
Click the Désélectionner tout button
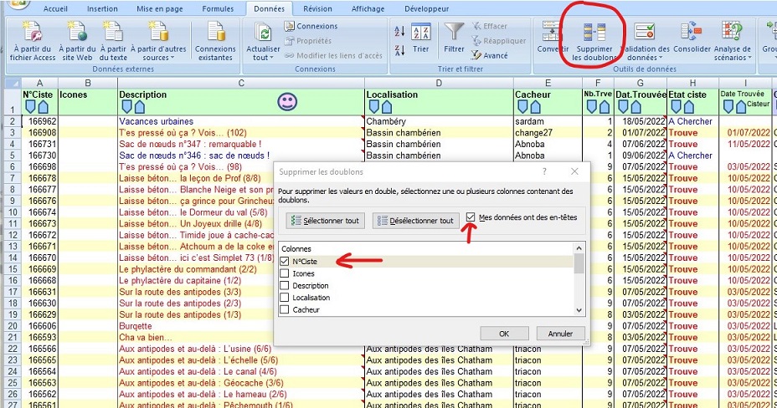click(415, 221)
